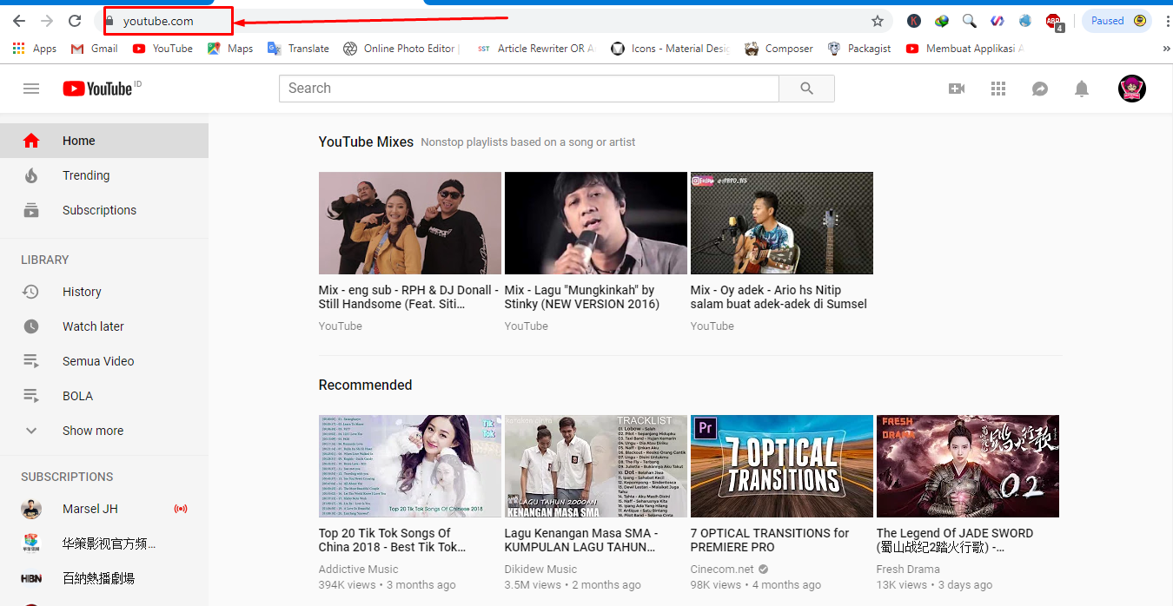Open the Watch later playlist
Image resolution: width=1173 pixels, height=606 pixels.
click(x=95, y=326)
